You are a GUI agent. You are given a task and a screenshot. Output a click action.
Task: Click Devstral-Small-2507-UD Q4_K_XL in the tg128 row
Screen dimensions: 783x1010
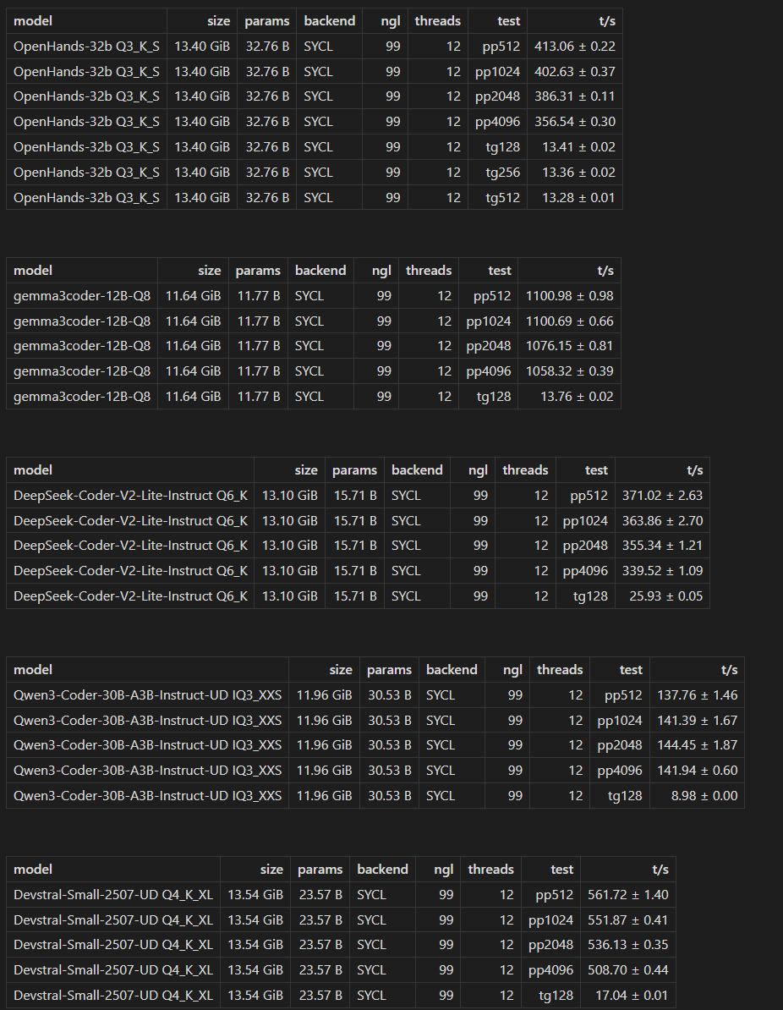click(112, 995)
